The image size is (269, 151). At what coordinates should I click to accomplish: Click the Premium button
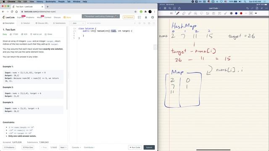129,17
